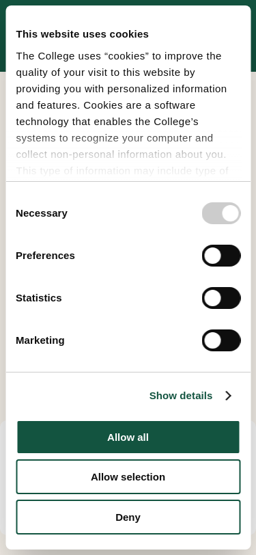Click the Statistics category label

[38, 298]
